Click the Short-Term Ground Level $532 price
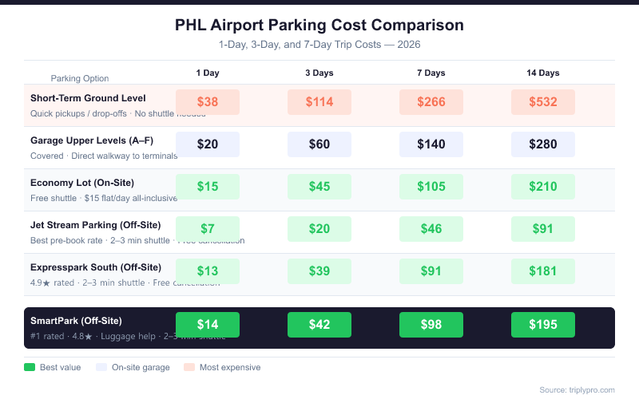The image size is (639, 399). coord(543,102)
